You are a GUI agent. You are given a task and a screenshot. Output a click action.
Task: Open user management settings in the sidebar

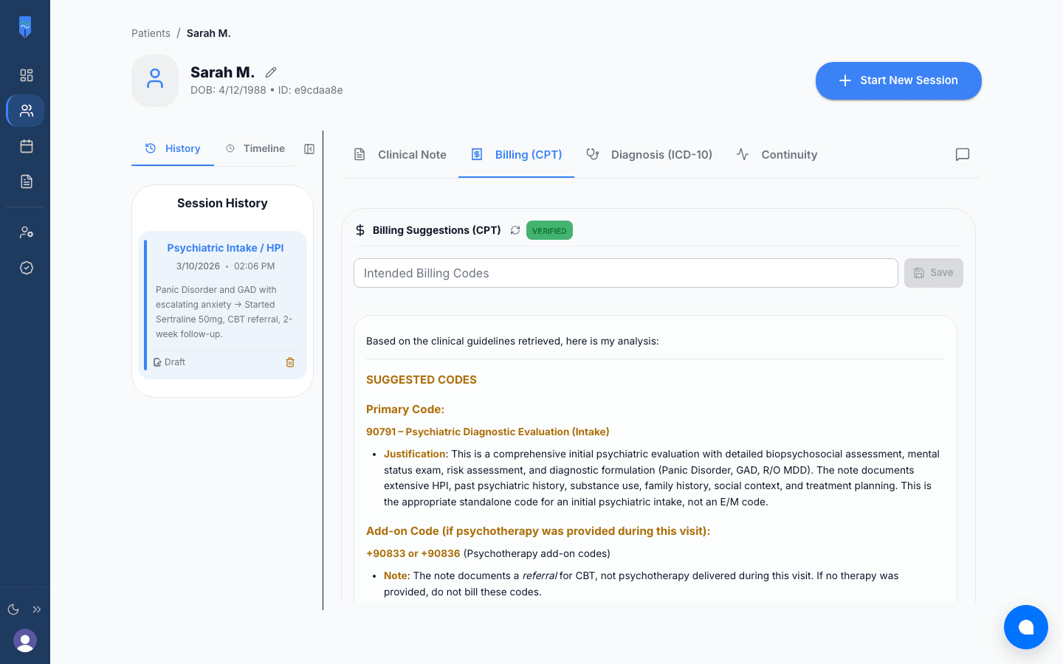pos(26,232)
